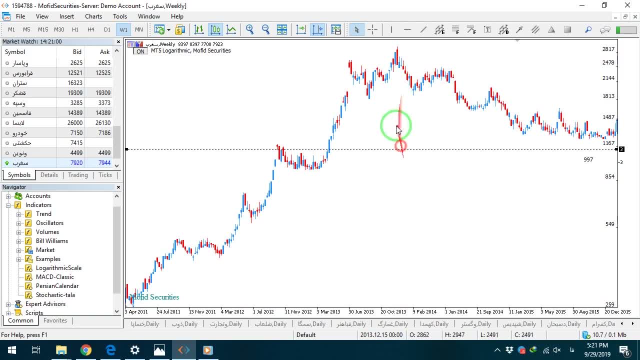
Task: Select the MACD-Classic indicator
Action: click(x=55, y=277)
